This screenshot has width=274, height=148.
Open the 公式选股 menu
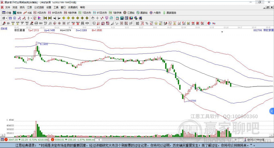tap(39, 7)
